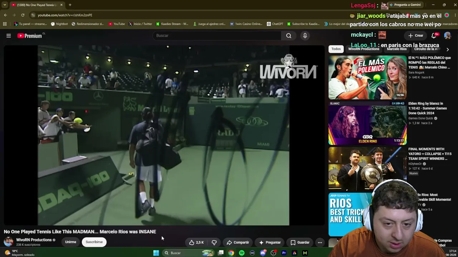Viewport: 458px width, 257px height.
Task: Open YouTube notifications bell
Action: click(434, 35)
